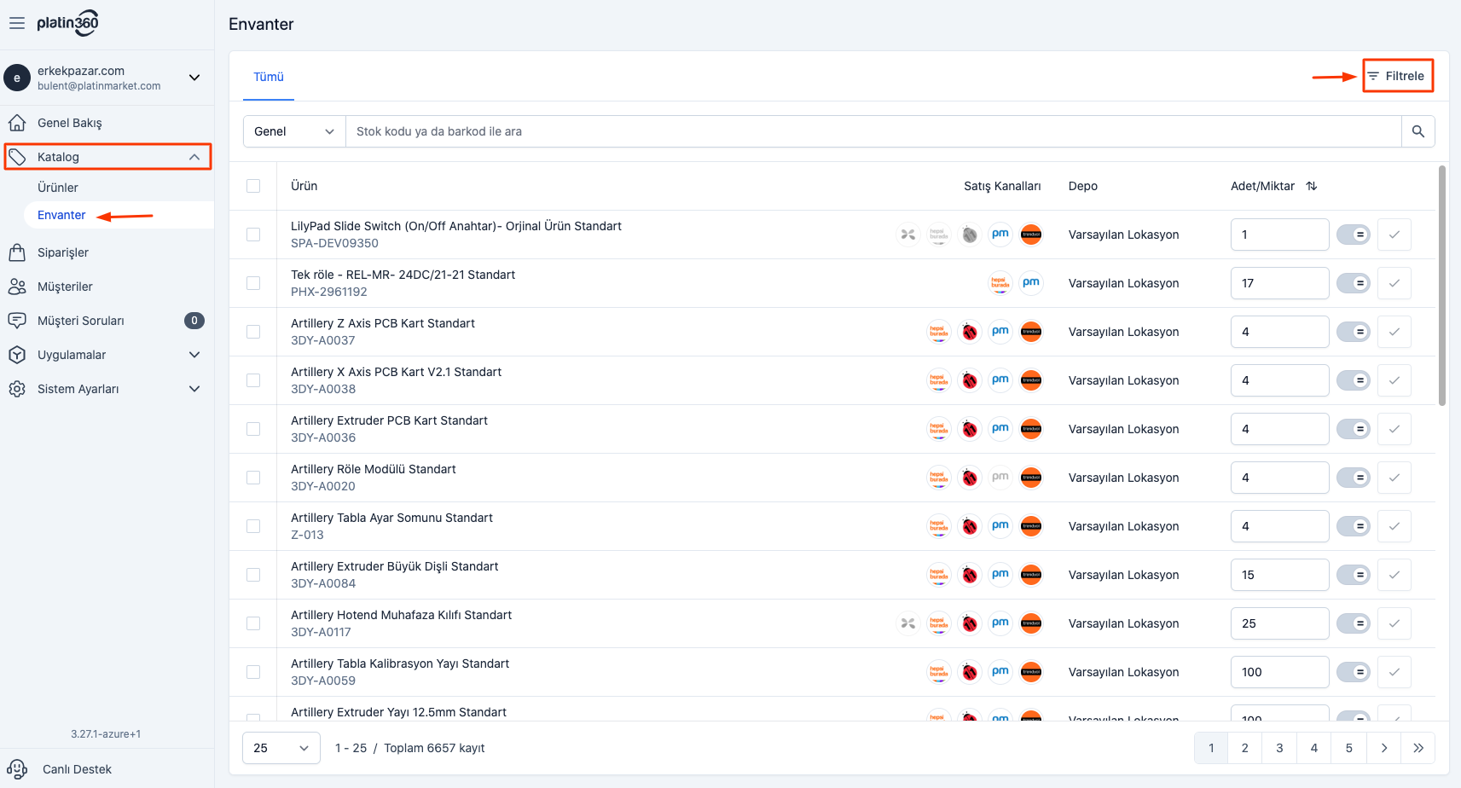
Task: Open Siparişler in the sidebar
Action: (x=63, y=252)
